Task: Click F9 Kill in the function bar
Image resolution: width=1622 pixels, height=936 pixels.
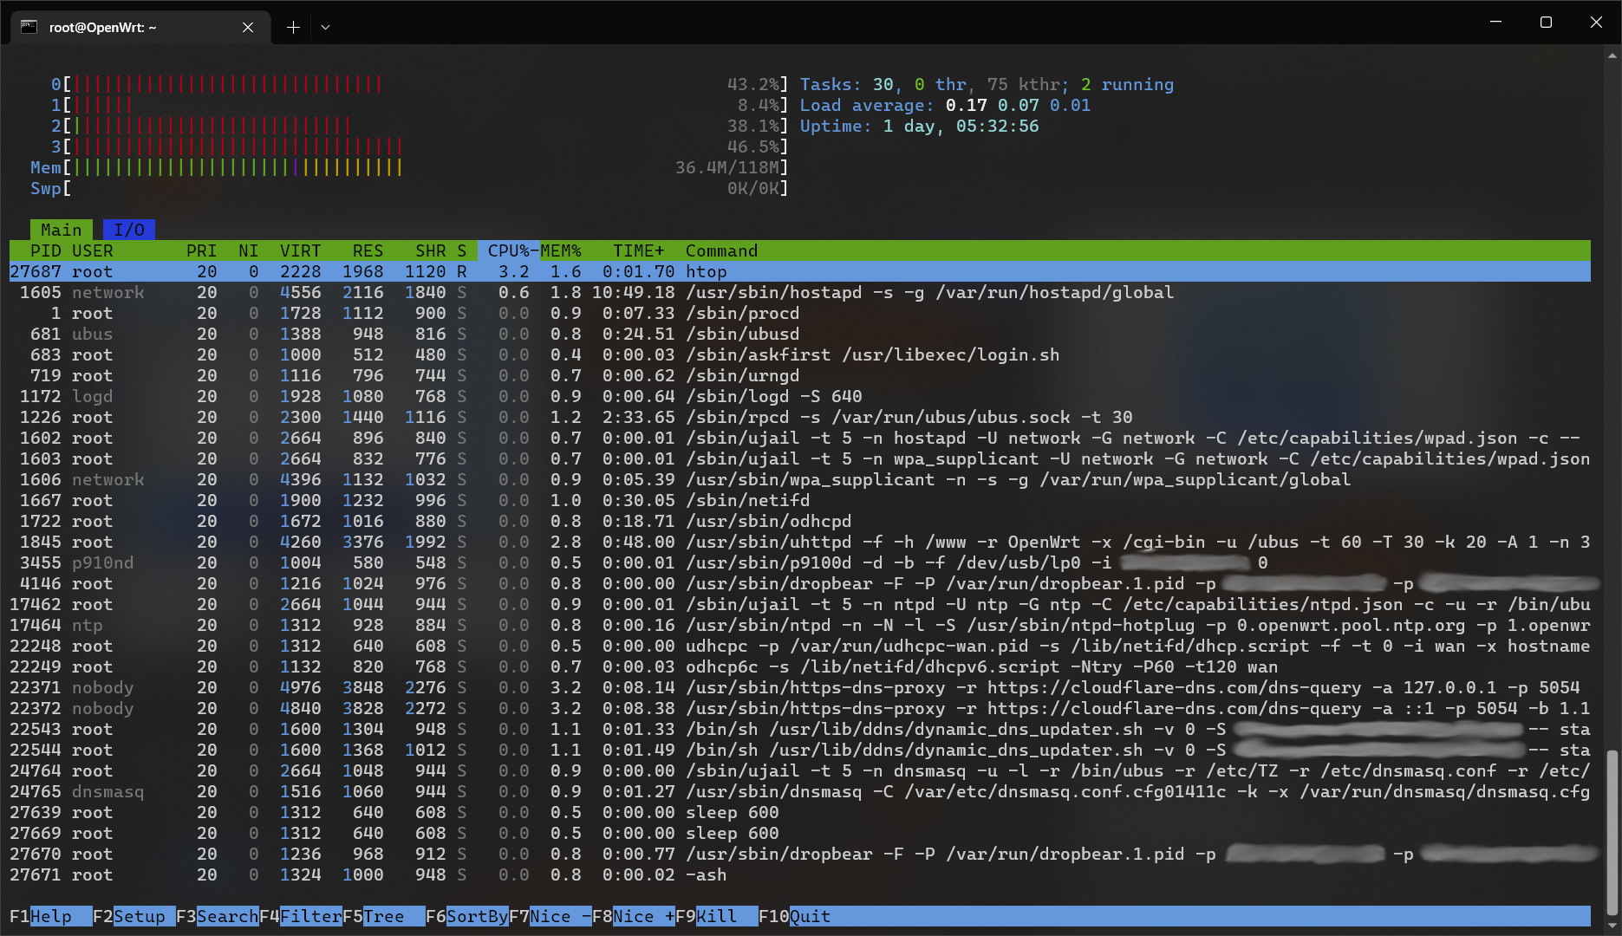Action: pos(716,916)
